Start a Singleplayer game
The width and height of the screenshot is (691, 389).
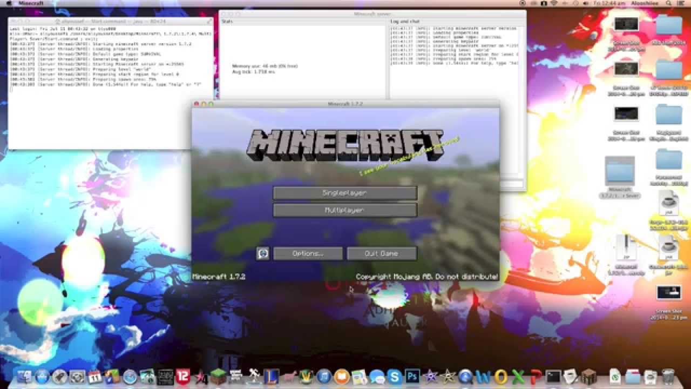tap(345, 193)
